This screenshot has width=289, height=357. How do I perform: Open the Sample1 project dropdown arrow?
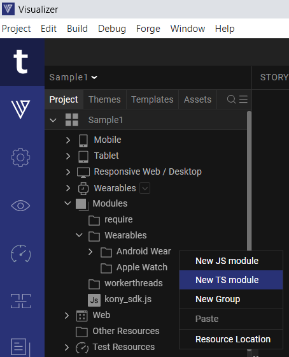(94, 78)
